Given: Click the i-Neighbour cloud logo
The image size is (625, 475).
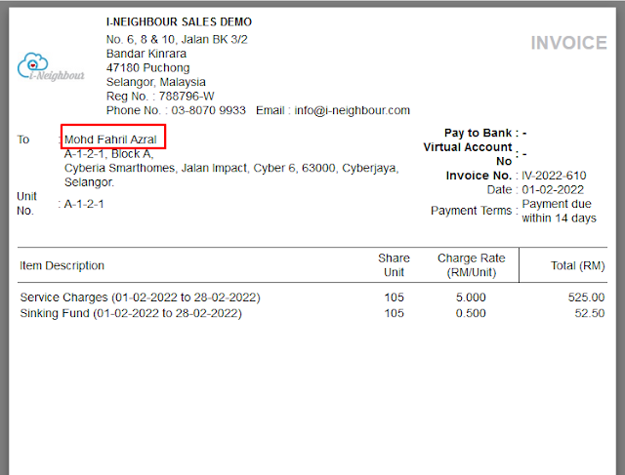Looking at the screenshot, I should (x=51, y=66).
